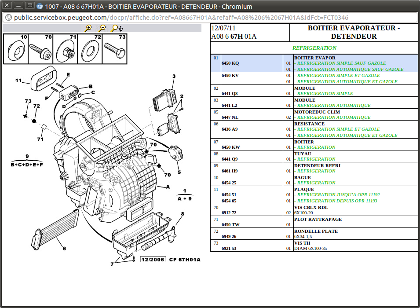Screen dimensions: 420x308
Task: Select thumbnail 71 showing the adjustment stud
Action: (x=65, y=49)
